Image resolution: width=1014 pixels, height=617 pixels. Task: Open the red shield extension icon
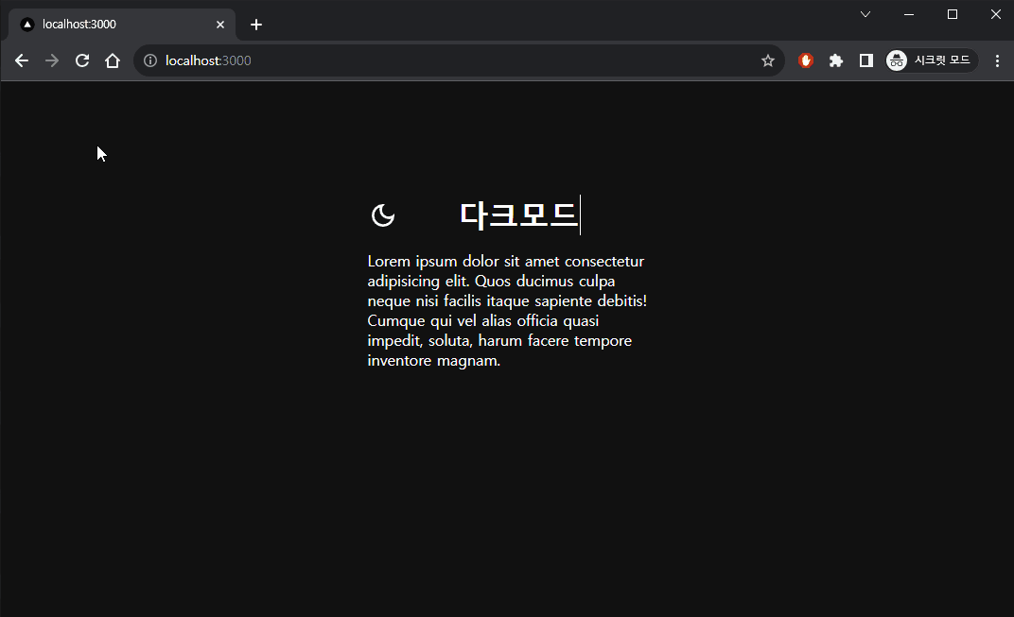click(x=806, y=60)
